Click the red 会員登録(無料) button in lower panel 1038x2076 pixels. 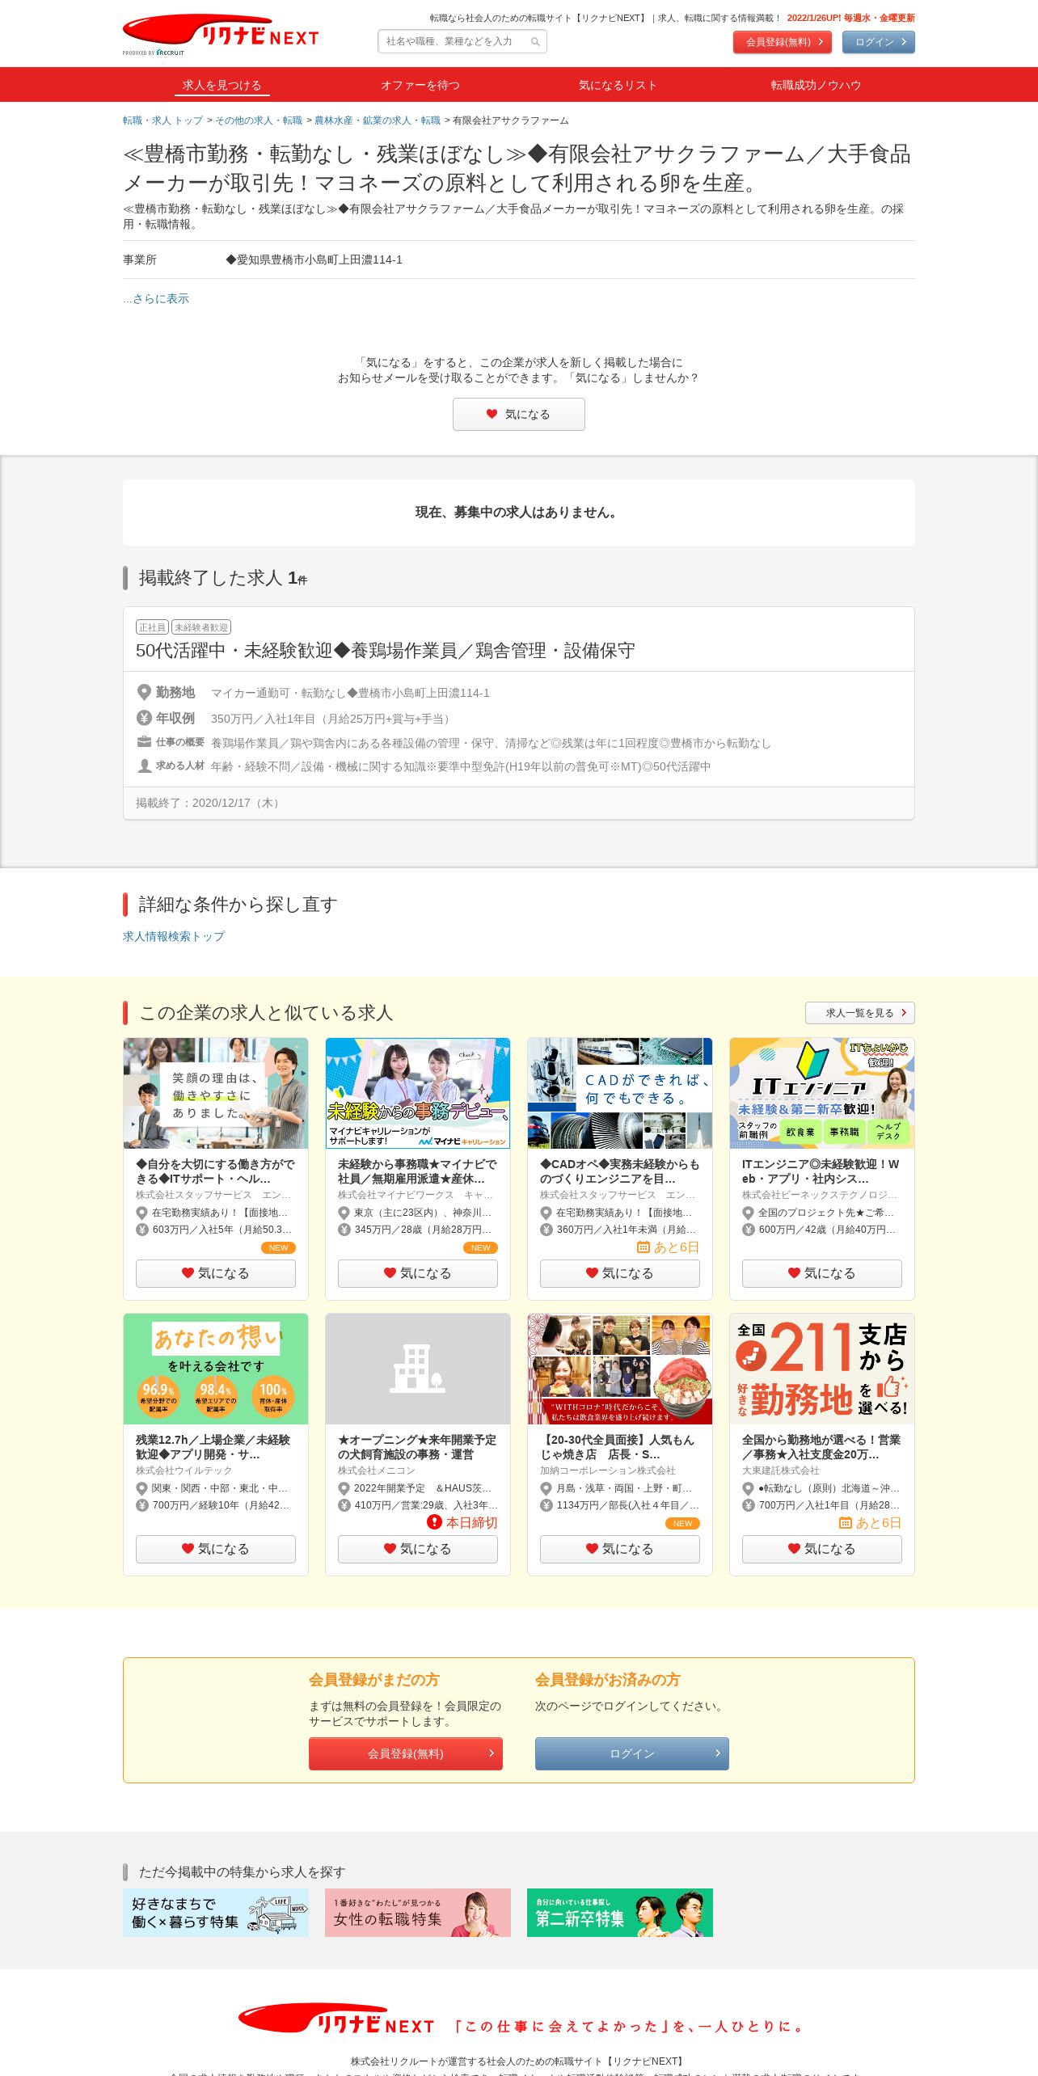pos(406,1753)
